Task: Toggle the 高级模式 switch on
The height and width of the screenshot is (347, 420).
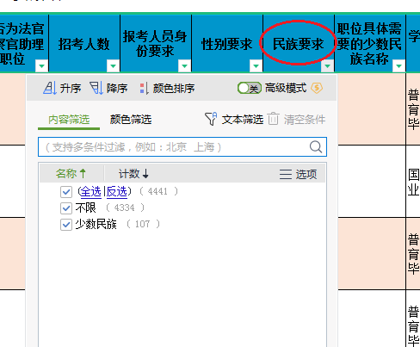Action: pos(250,88)
